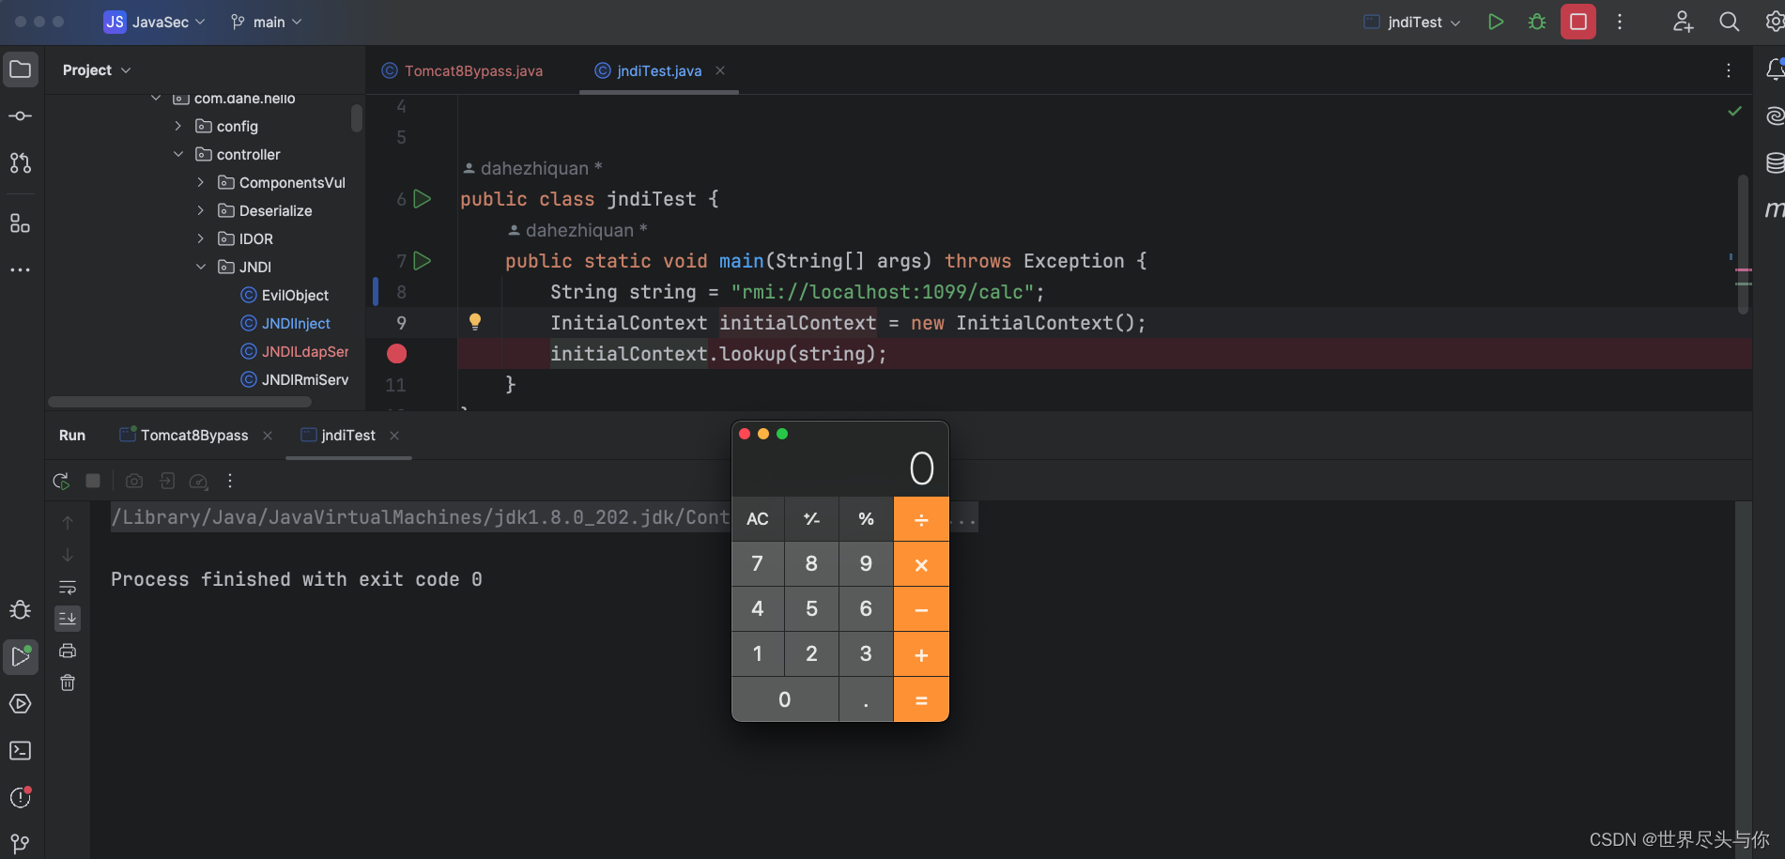1785x859 pixels.
Task: Stop the running process with red stop button
Action: [1578, 22]
